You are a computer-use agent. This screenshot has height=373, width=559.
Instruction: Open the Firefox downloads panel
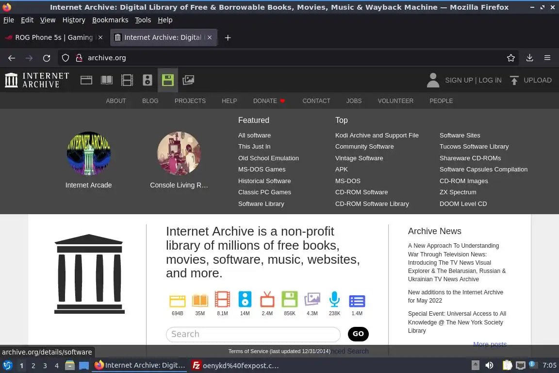[x=530, y=58]
